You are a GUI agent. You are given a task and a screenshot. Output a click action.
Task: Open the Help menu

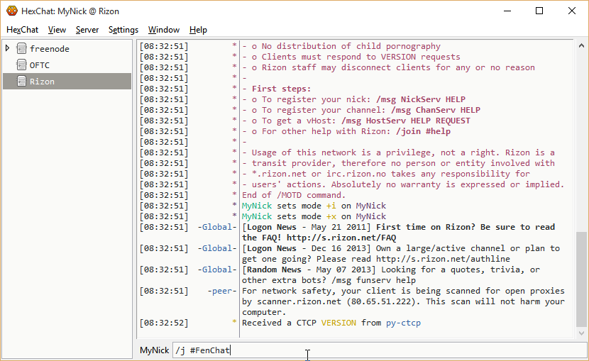pos(198,30)
